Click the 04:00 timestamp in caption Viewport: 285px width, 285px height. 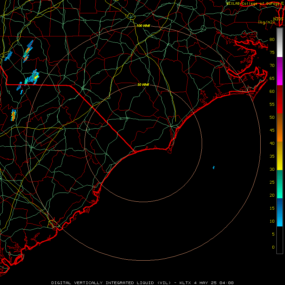pyautogui.click(x=226, y=283)
